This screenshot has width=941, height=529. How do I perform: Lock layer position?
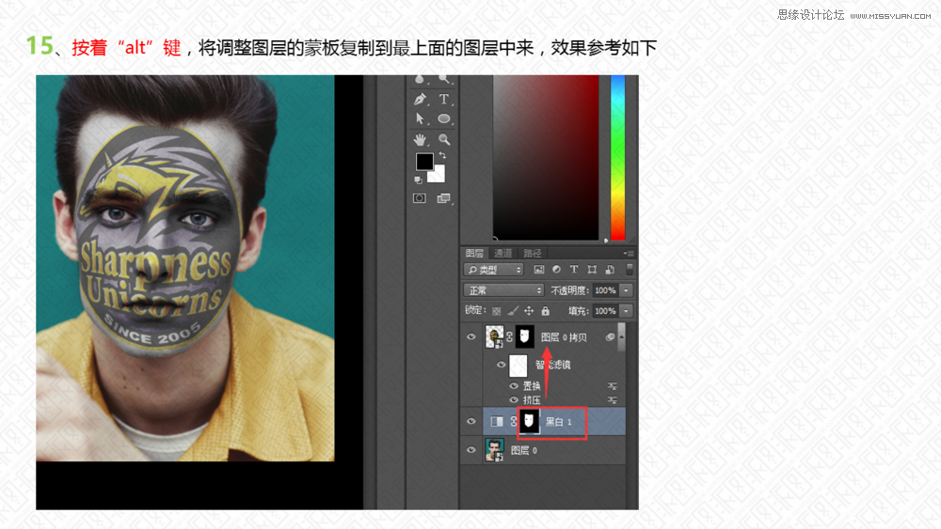click(x=529, y=311)
